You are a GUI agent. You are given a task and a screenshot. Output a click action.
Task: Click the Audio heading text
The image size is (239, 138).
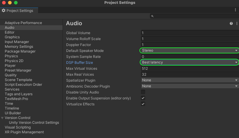tap(74, 23)
